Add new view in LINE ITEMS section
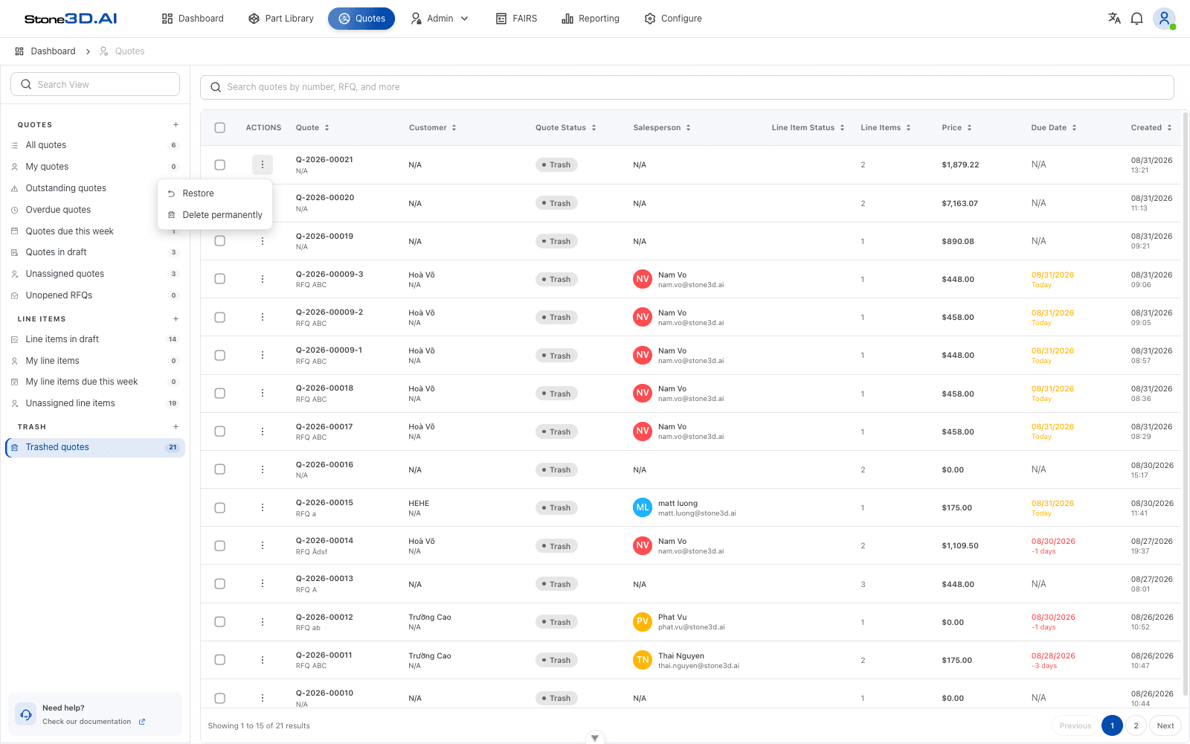The width and height of the screenshot is (1190, 744). [x=176, y=319]
